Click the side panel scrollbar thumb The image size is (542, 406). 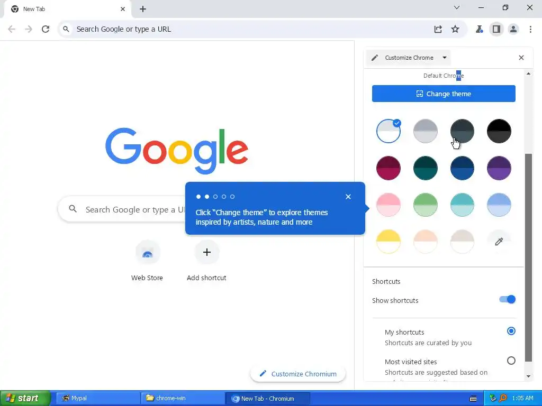[528, 257]
